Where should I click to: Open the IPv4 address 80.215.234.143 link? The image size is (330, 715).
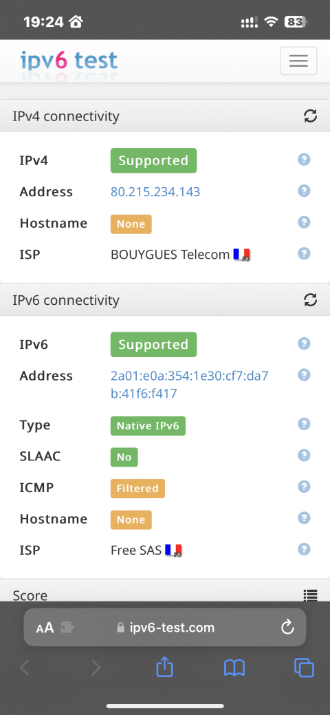click(x=155, y=192)
